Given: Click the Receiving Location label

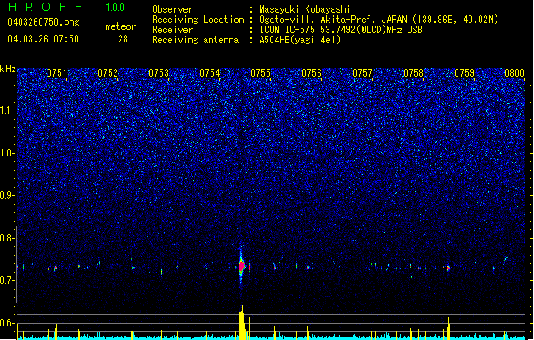Looking at the screenshot, I should 198,20.
